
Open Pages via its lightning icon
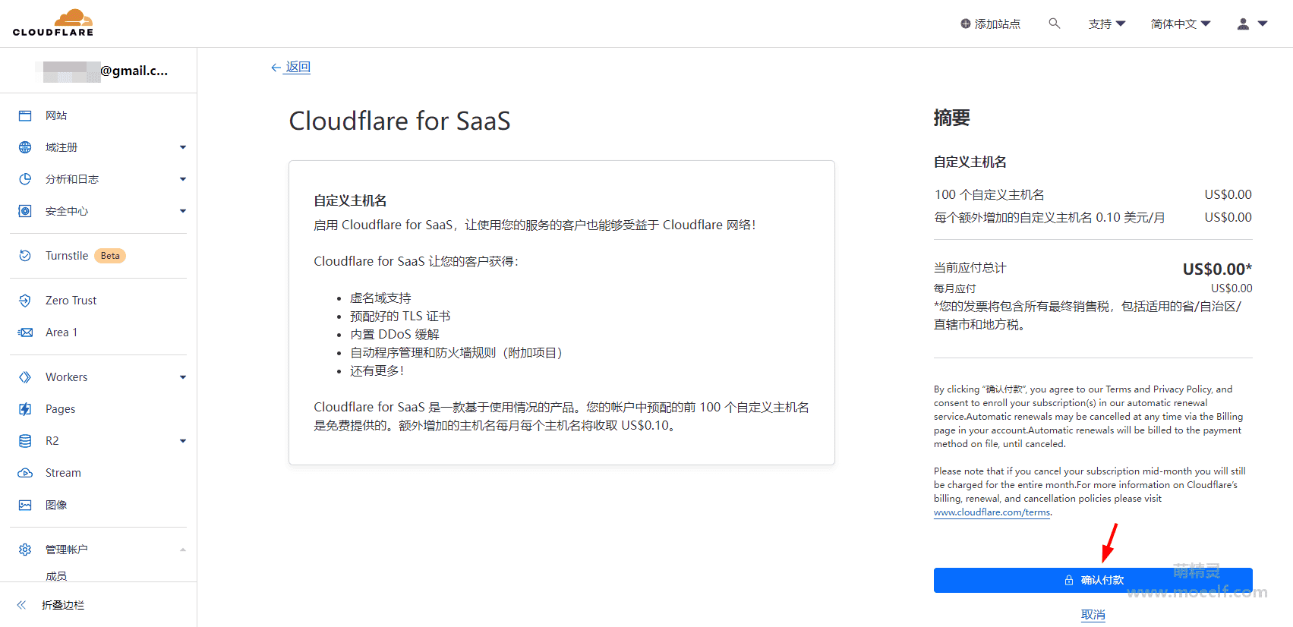pos(25,409)
